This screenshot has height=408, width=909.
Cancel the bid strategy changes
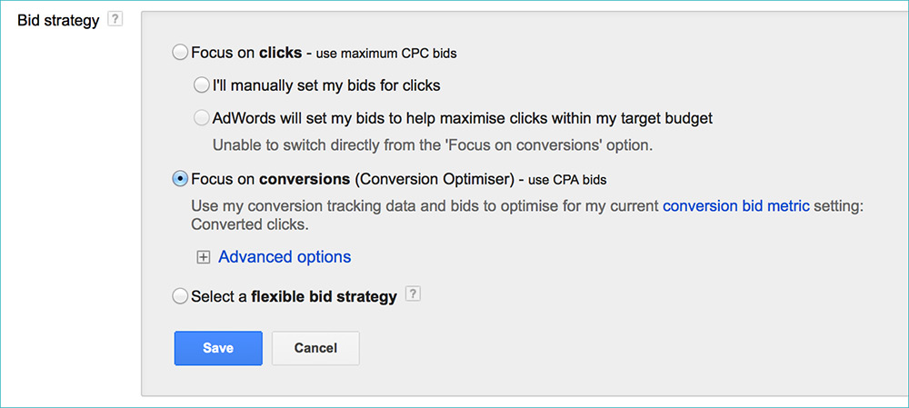[315, 348]
